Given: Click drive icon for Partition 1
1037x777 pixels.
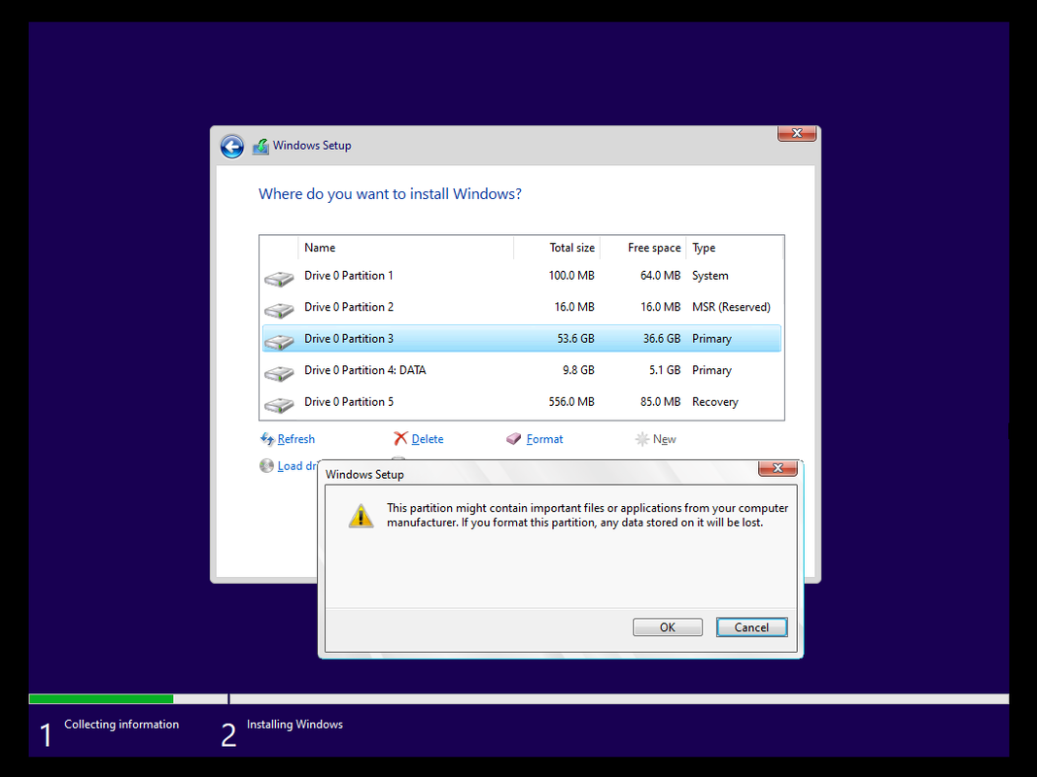Looking at the screenshot, I should pos(278,279).
